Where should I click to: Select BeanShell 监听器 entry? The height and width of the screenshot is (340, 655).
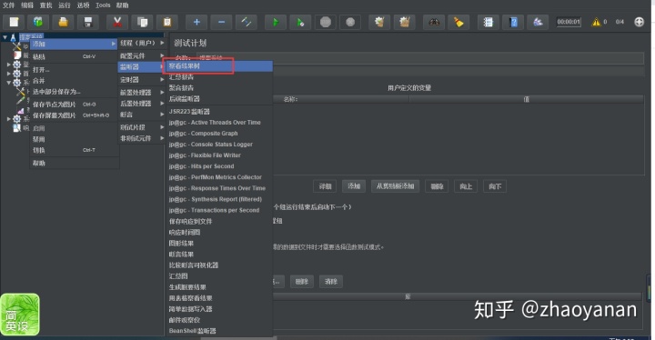pyautogui.click(x=219, y=331)
